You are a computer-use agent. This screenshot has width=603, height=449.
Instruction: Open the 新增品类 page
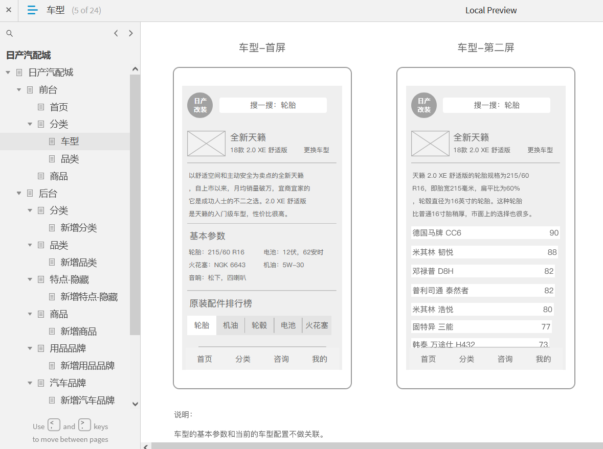coord(78,263)
